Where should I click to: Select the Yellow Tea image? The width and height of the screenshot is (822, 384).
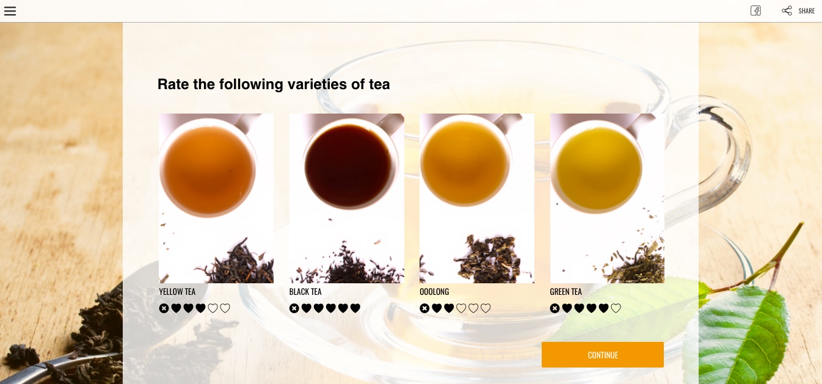(x=216, y=198)
